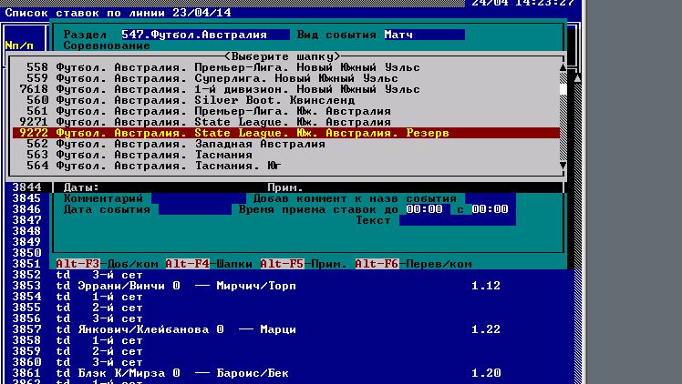Click the up arrow of header list scrollbar
Viewport: 682px width, 384px height.
pyautogui.click(x=563, y=67)
